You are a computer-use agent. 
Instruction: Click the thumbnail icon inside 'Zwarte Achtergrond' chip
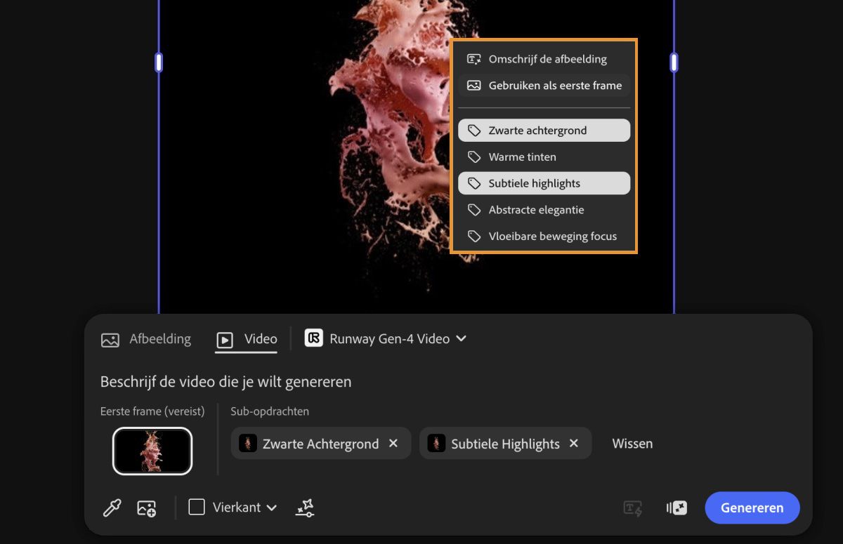tap(247, 444)
